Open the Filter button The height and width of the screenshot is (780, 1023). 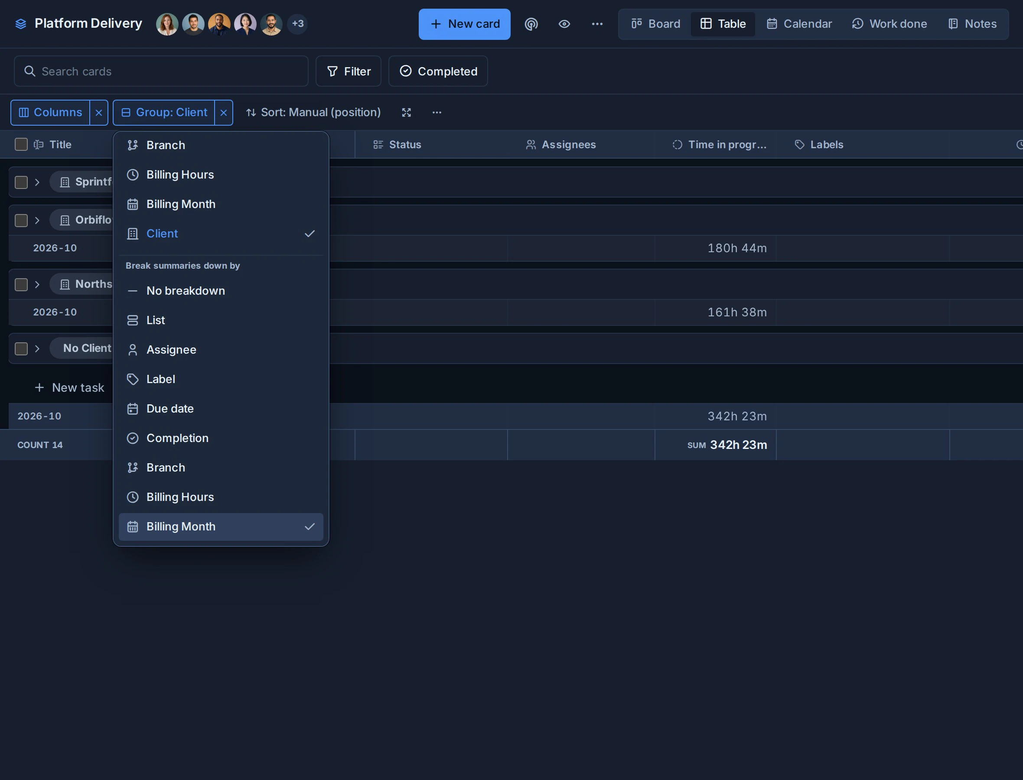click(x=349, y=71)
